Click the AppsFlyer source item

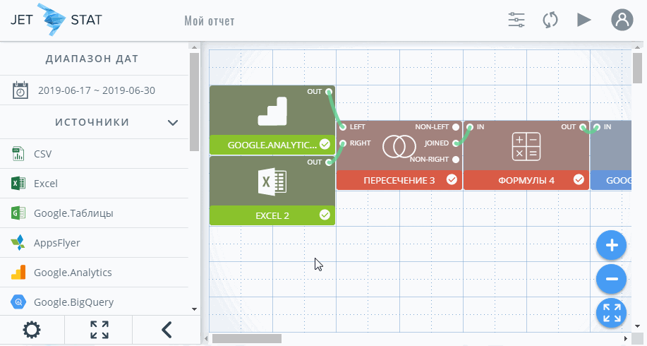pyautogui.click(x=56, y=243)
